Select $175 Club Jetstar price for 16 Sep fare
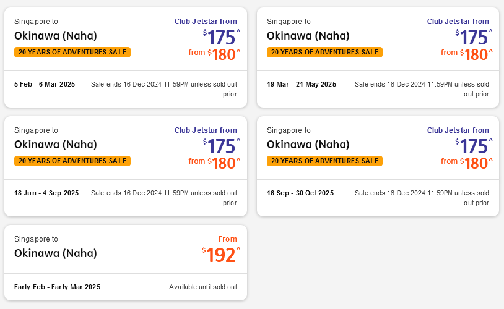Image resolution: width=504 pixels, height=309 pixels. click(474, 146)
